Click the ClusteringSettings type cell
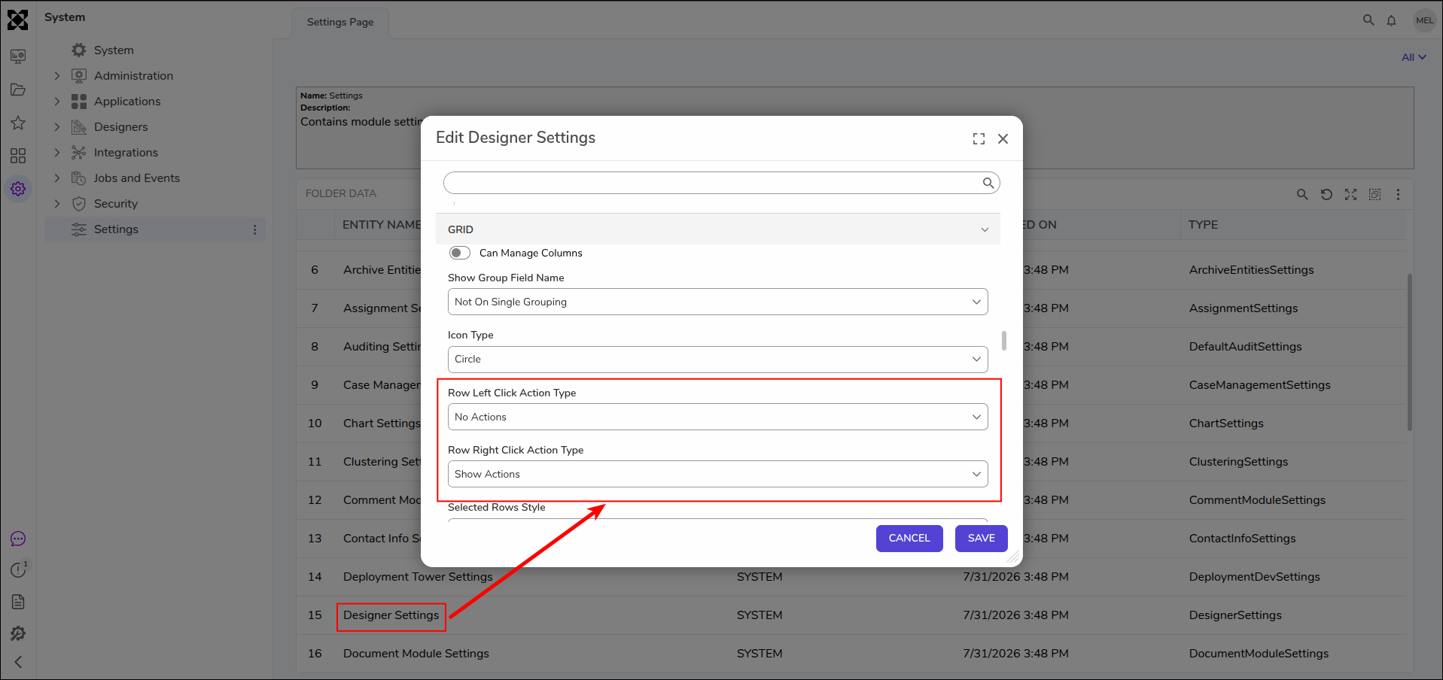Viewport: 1443px width, 680px height. [1238, 462]
